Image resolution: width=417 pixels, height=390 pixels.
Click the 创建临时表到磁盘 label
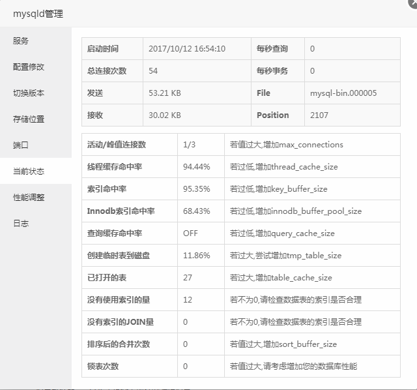[x=119, y=255]
